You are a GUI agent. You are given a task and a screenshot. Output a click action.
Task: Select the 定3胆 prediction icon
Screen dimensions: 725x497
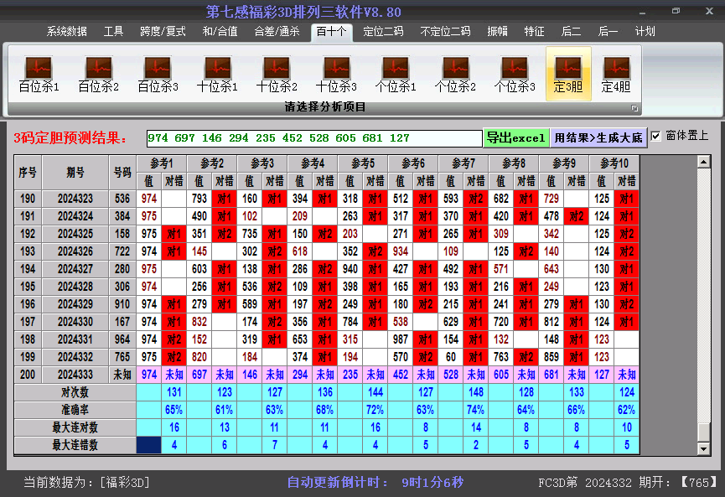[568, 74]
